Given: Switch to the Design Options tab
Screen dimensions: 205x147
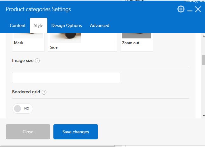Looking at the screenshot, I should coord(66,25).
